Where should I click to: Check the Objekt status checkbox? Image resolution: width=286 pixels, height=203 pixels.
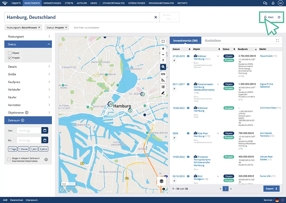pyautogui.click(x=10, y=53)
